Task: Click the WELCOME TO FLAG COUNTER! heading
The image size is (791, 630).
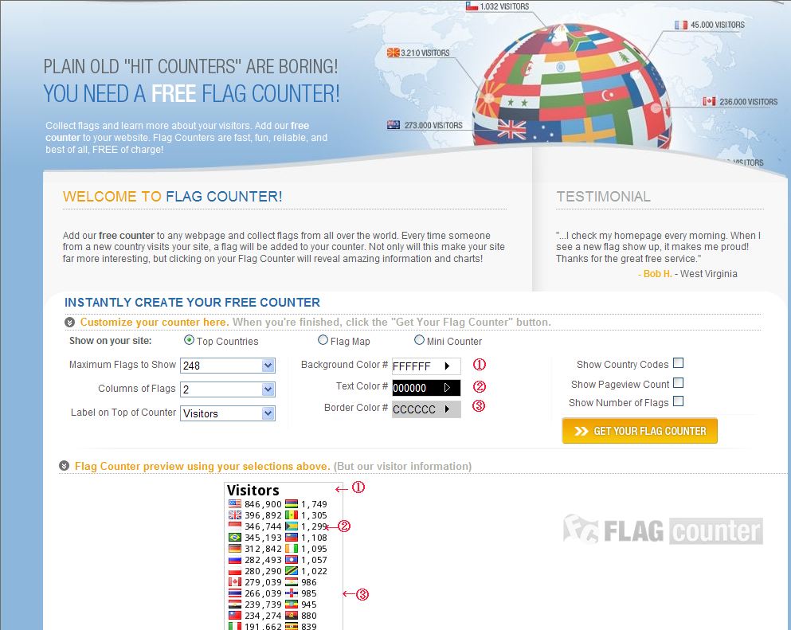Action: 173,196
